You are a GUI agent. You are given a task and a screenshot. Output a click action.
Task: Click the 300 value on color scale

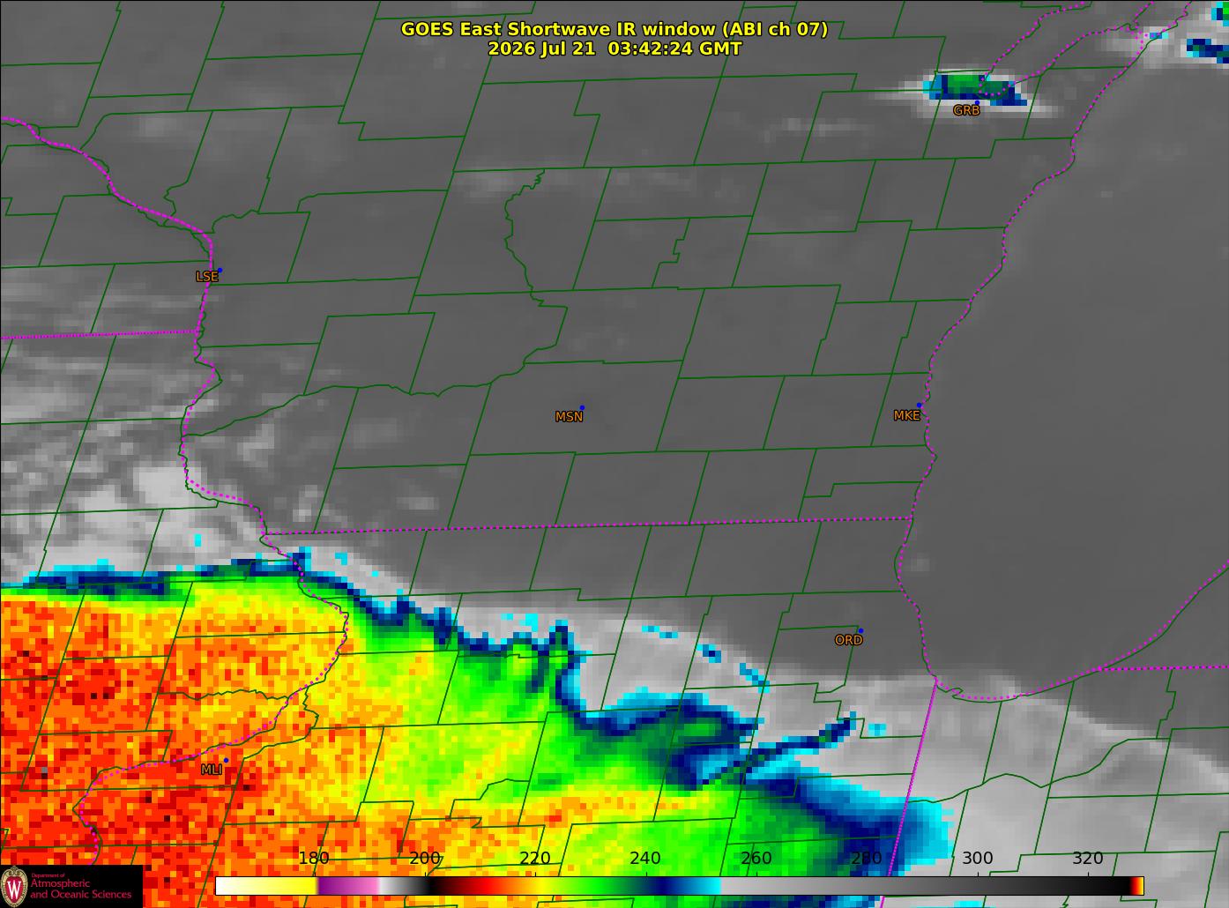pos(977,859)
